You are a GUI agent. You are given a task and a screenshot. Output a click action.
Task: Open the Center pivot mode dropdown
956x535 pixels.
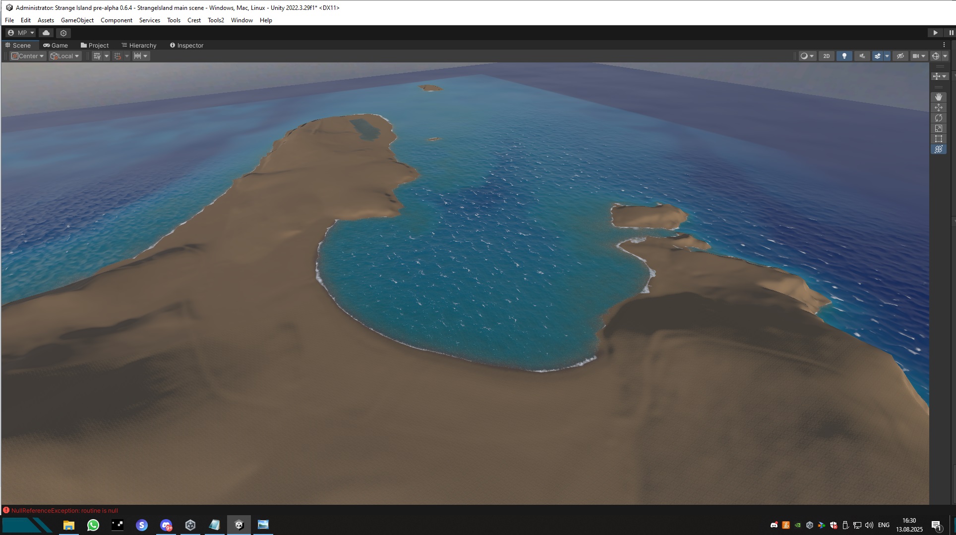(x=28, y=56)
